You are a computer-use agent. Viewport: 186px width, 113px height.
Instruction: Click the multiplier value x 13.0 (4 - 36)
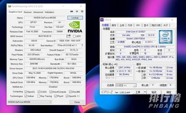124,71
